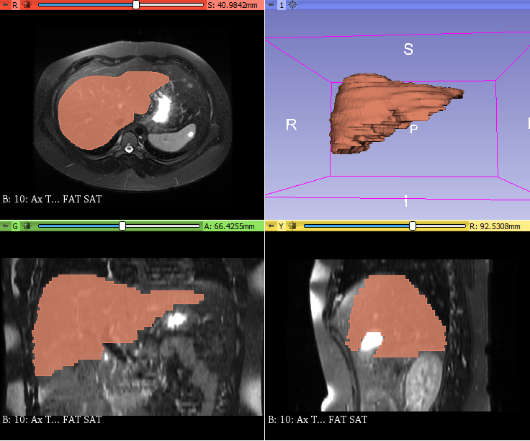Click the fit-to-window icon next to the Y label
Image resolution: width=530 pixels, height=441 pixels.
coord(293,226)
